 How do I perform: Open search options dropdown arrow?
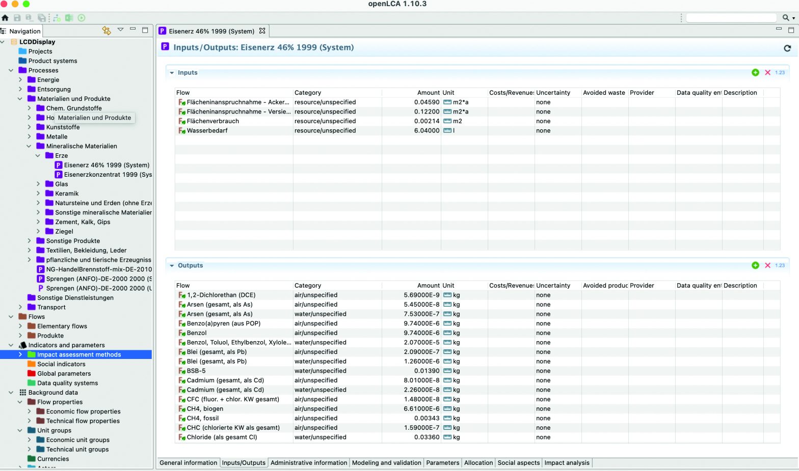793,18
